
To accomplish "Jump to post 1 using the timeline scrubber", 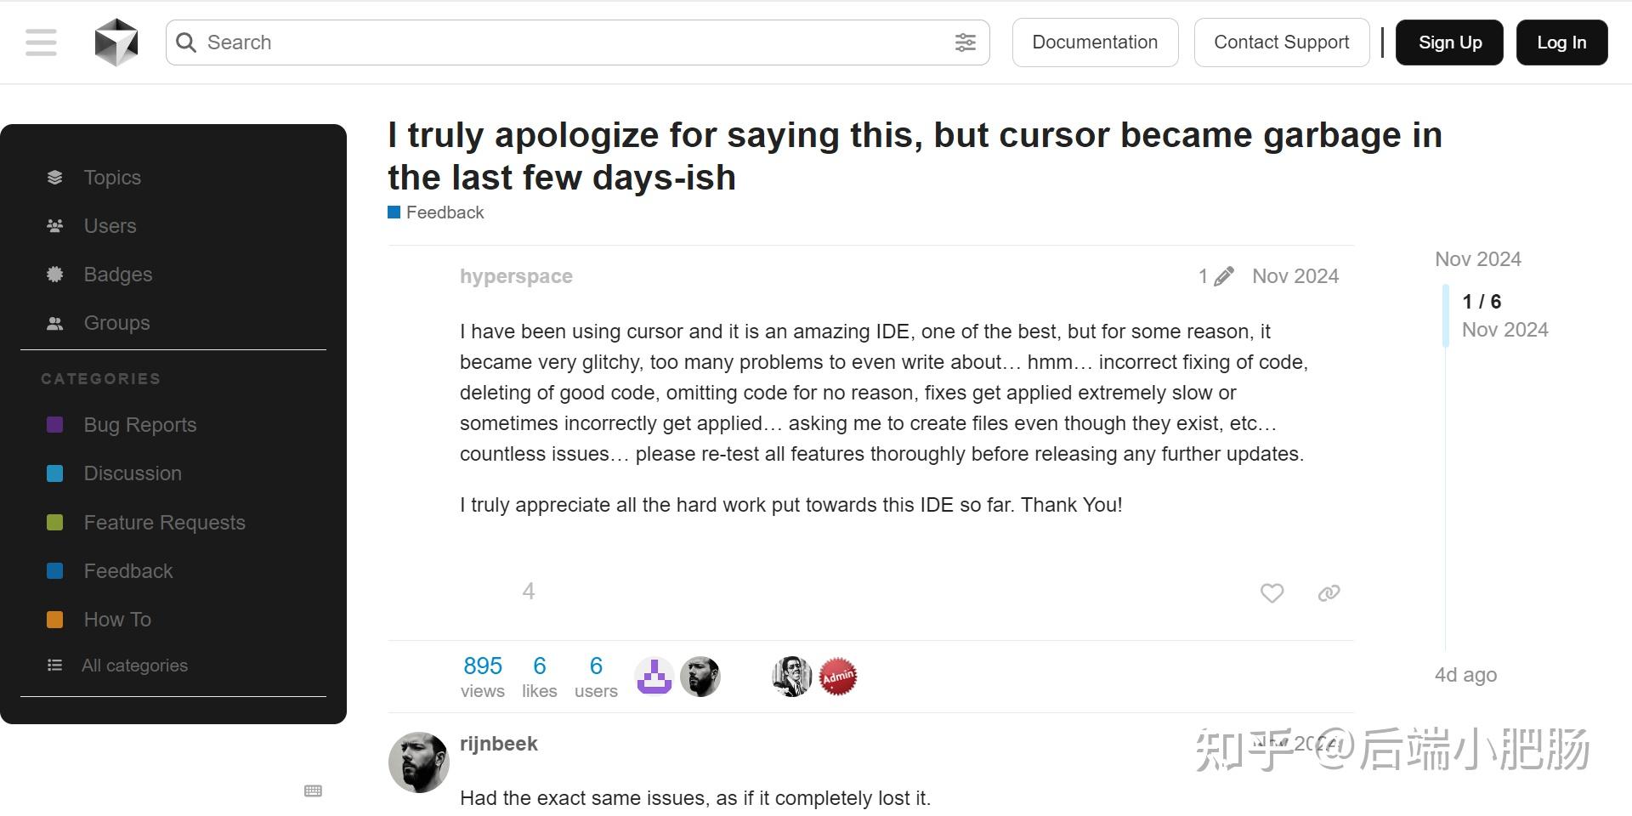I will 1481,301.
